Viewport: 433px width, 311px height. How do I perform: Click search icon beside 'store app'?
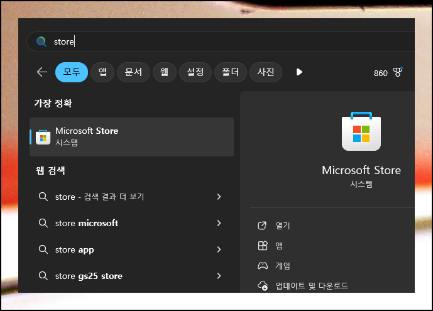click(x=43, y=249)
